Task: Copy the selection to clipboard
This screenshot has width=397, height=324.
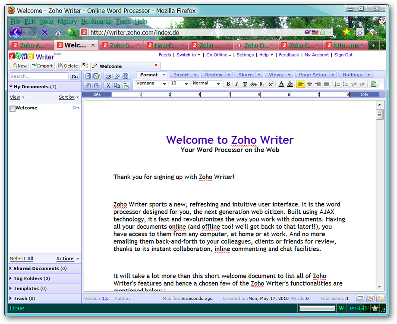Action: click(x=117, y=85)
